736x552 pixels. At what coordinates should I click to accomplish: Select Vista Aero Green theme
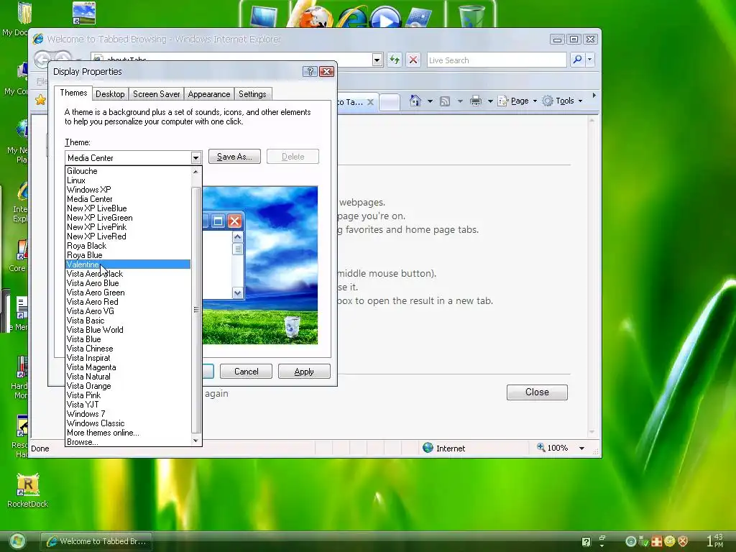coord(128,293)
